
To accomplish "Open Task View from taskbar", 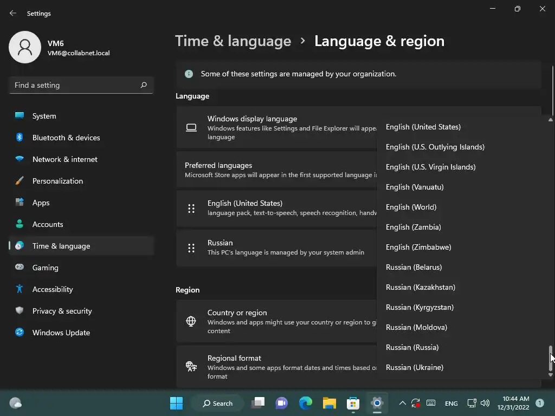I will coord(258,403).
